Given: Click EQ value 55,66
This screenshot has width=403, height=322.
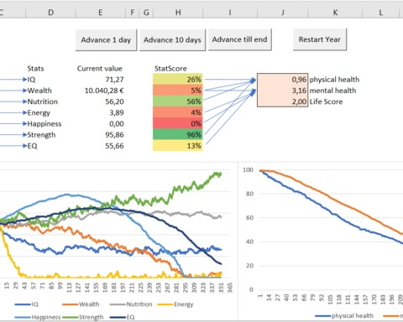Looking at the screenshot, I should click(x=114, y=146).
